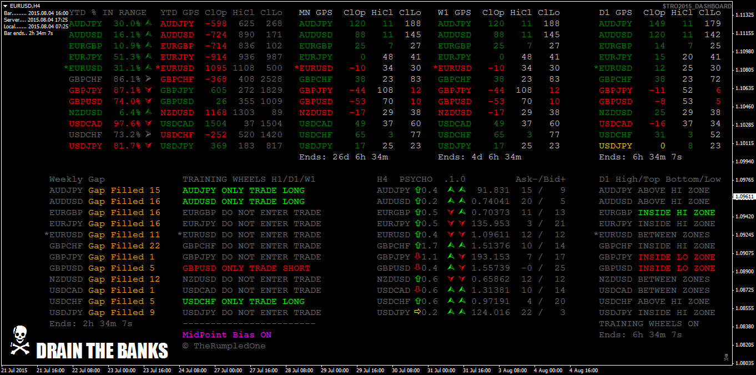
Task: Toggle the MidPoint Bias ON label
Action: (227, 335)
